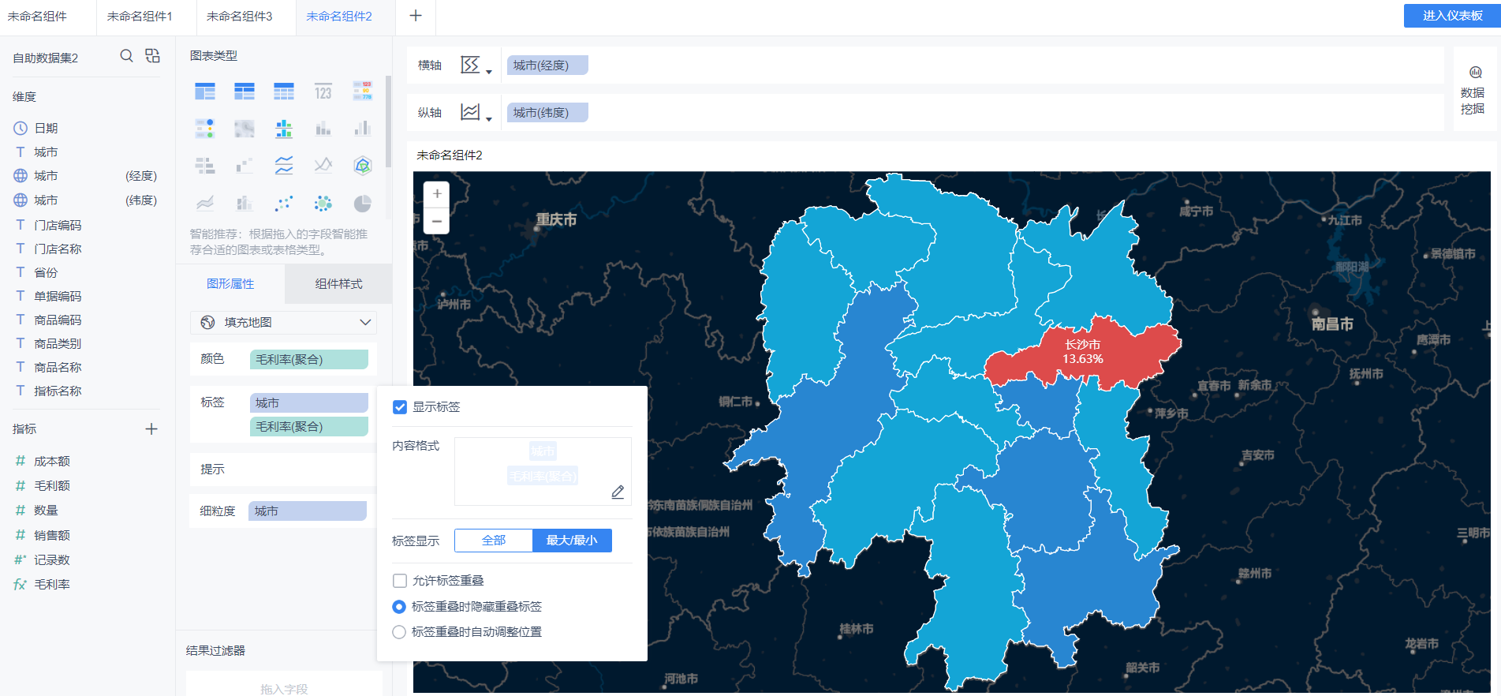
Task: Set label display to 全部
Action: pos(494,541)
